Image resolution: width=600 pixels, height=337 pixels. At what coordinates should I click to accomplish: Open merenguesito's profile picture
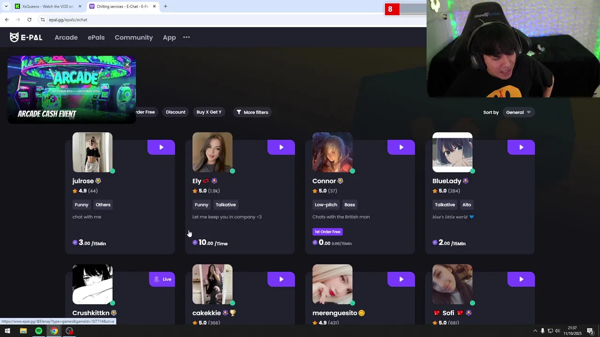tap(332, 284)
